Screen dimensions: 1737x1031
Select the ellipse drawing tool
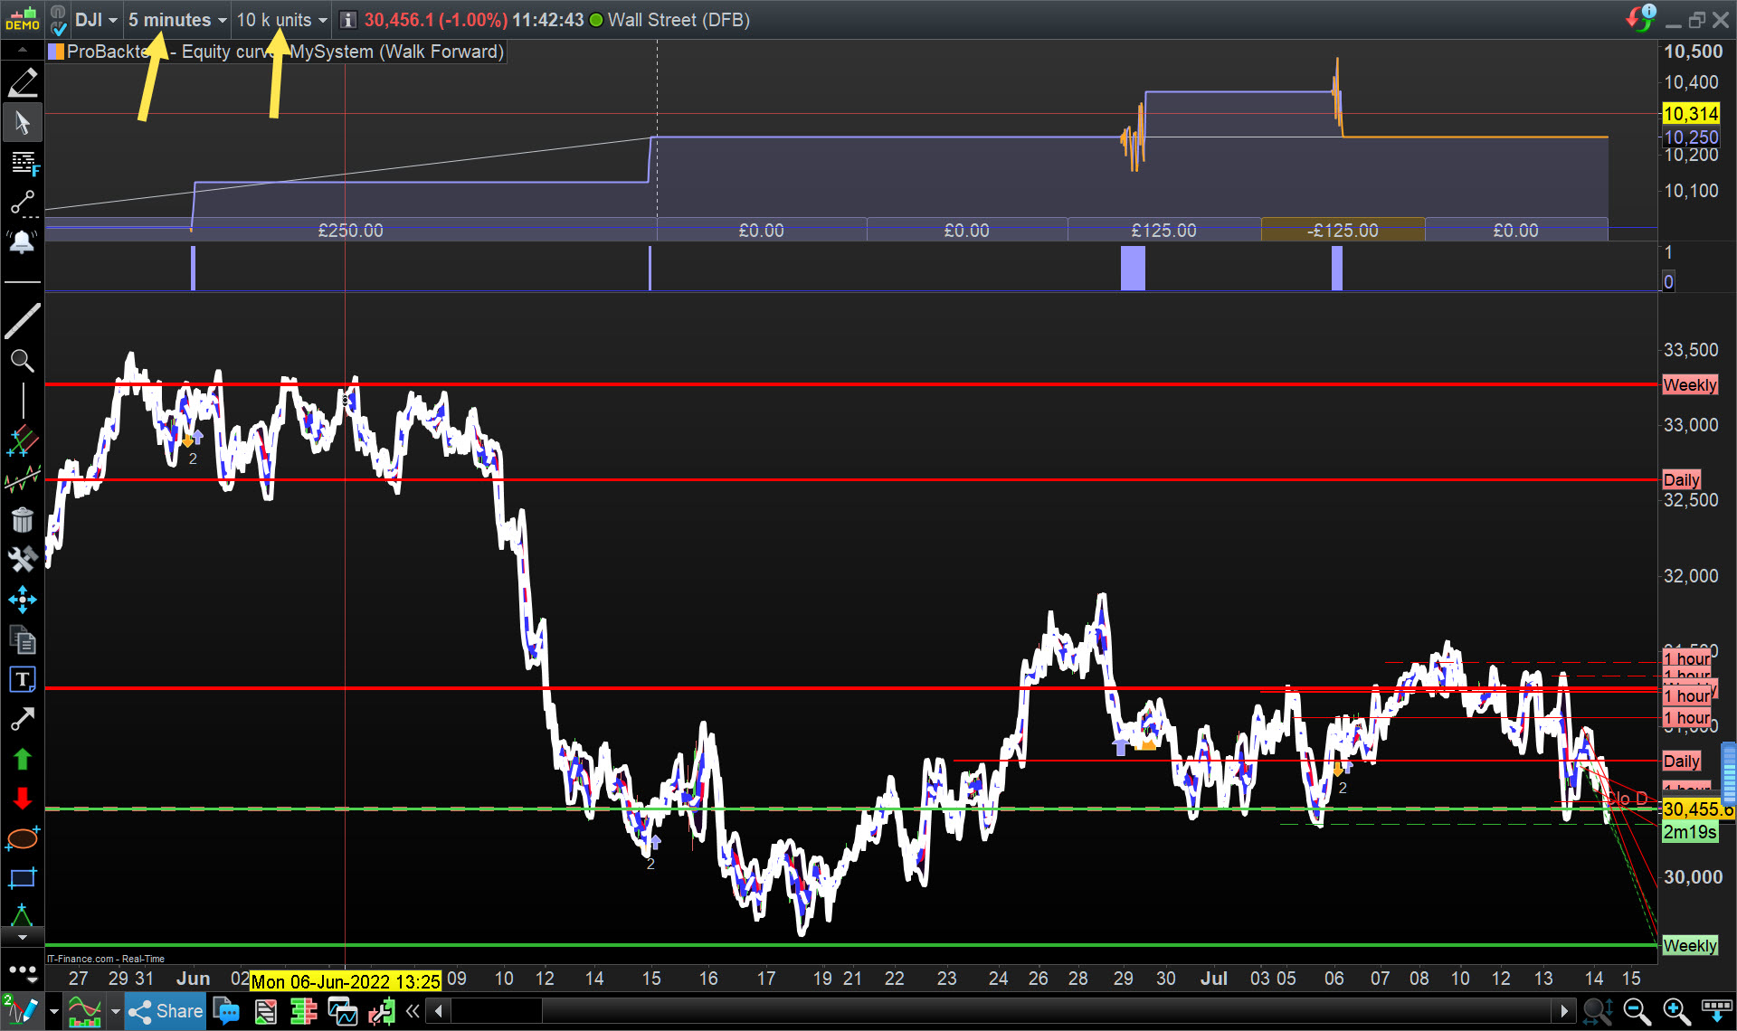(x=22, y=838)
